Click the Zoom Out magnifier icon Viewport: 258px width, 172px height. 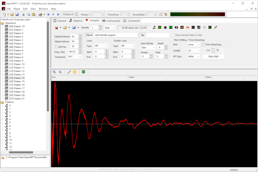pyautogui.click(x=60, y=72)
